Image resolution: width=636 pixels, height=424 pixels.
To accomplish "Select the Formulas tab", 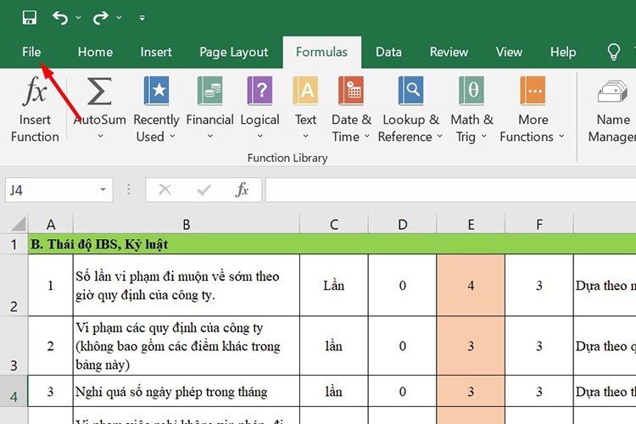I will (321, 52).
